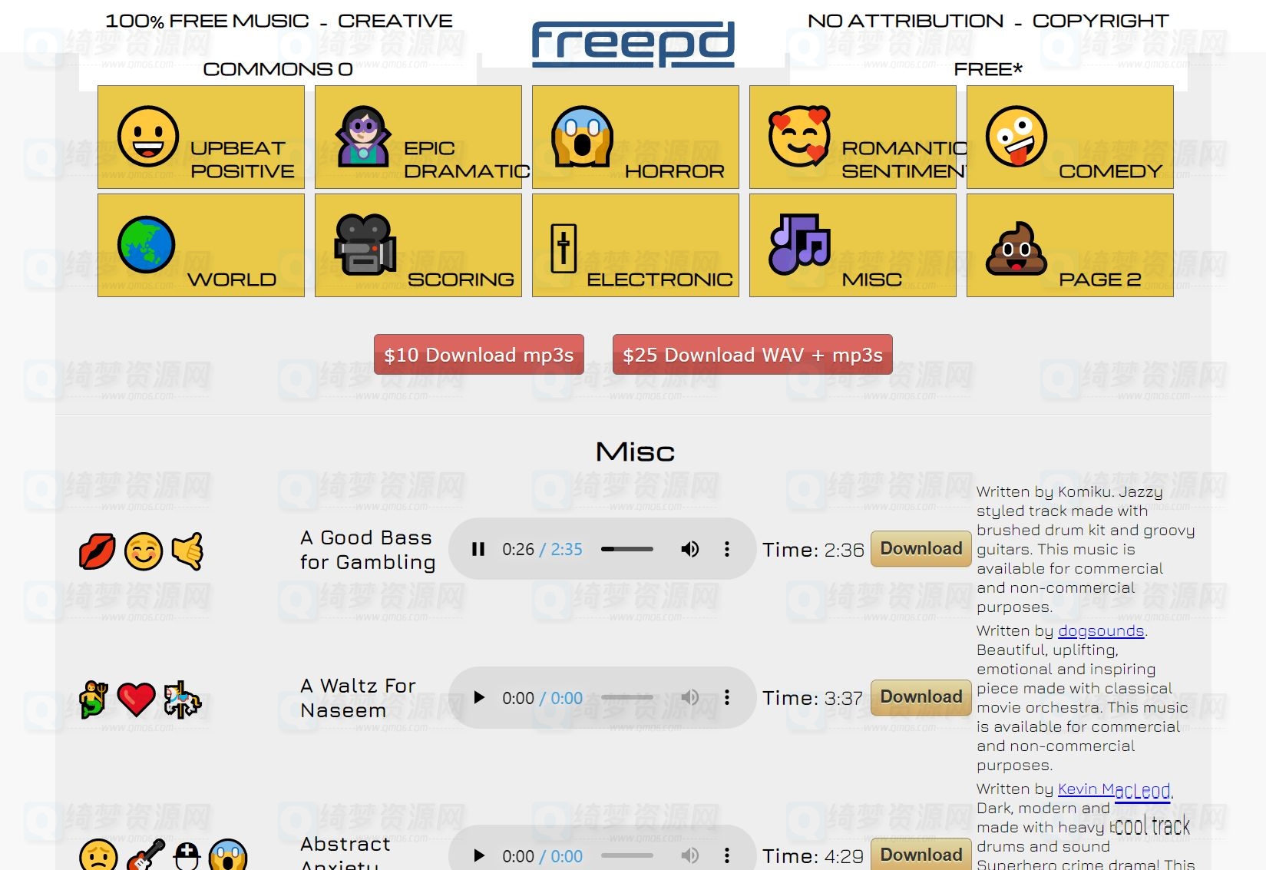Click the Time: 4:29 label

813,856
